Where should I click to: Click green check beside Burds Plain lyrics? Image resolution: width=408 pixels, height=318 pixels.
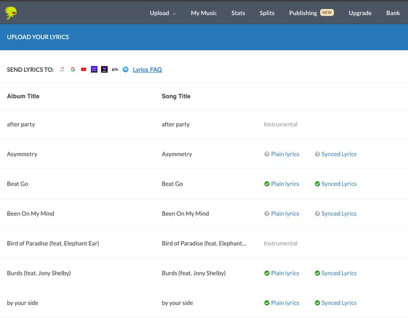(x=267, y=273)
